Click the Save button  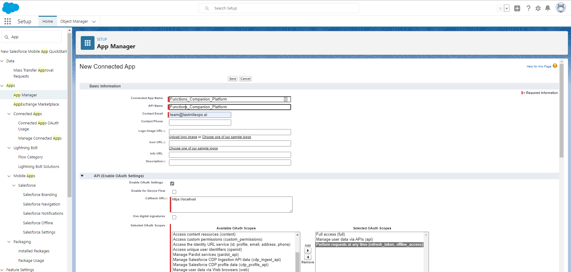[x=233, y=79]
